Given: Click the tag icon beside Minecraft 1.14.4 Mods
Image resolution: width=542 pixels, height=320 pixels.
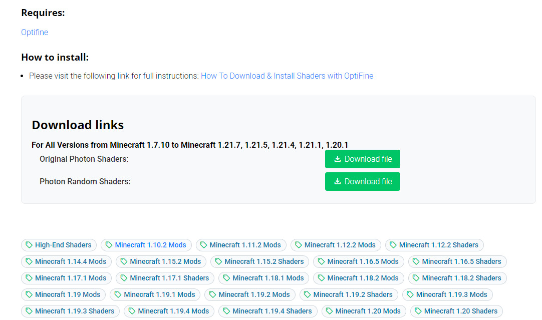Looking at the screenshot, I should point(29,261).
